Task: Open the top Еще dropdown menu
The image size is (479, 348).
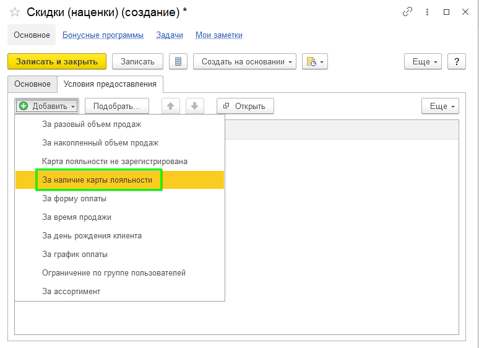Action: coord(422,61)
